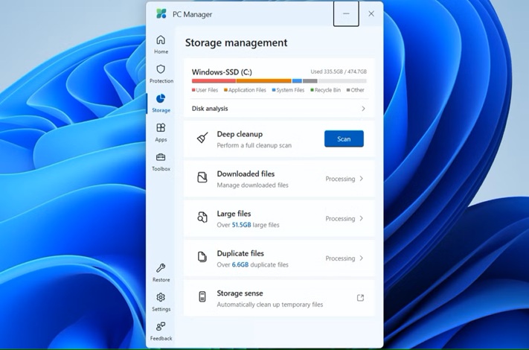This screenshot has width=529, height=350.
Task: Click the PC Manager logo icon
Action: click(161, 14)
